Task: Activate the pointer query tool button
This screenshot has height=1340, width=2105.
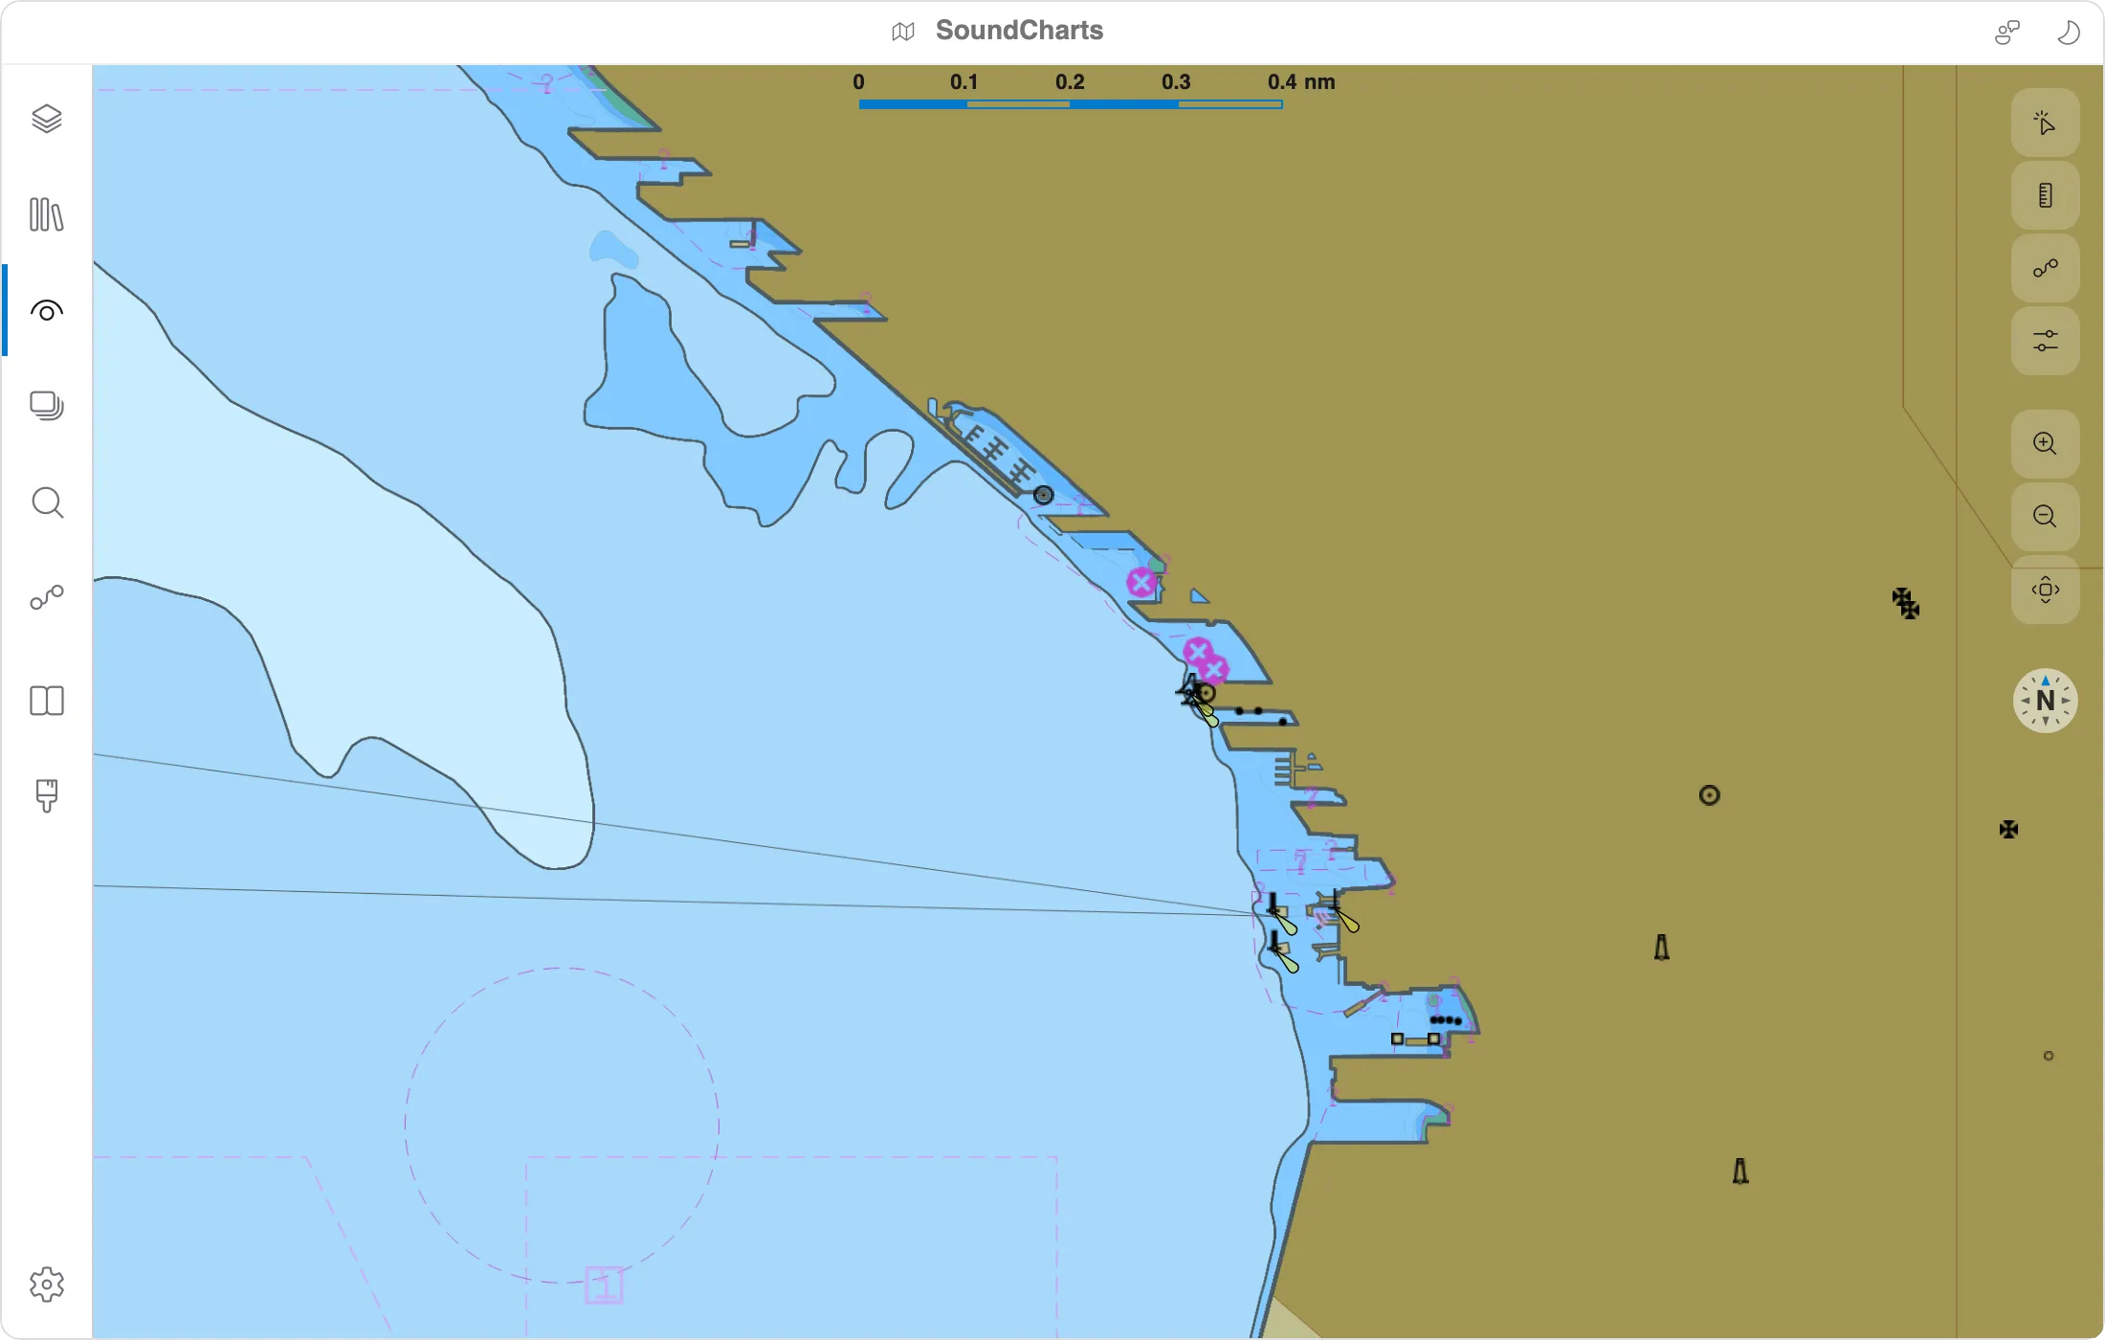Action: [x=2045, y=123]
